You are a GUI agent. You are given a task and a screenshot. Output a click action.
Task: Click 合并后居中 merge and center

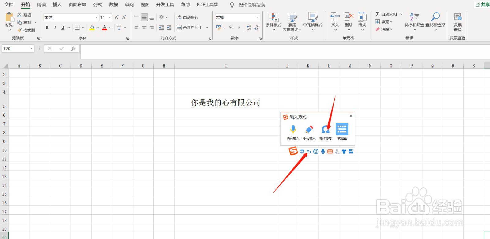(190, 28)
